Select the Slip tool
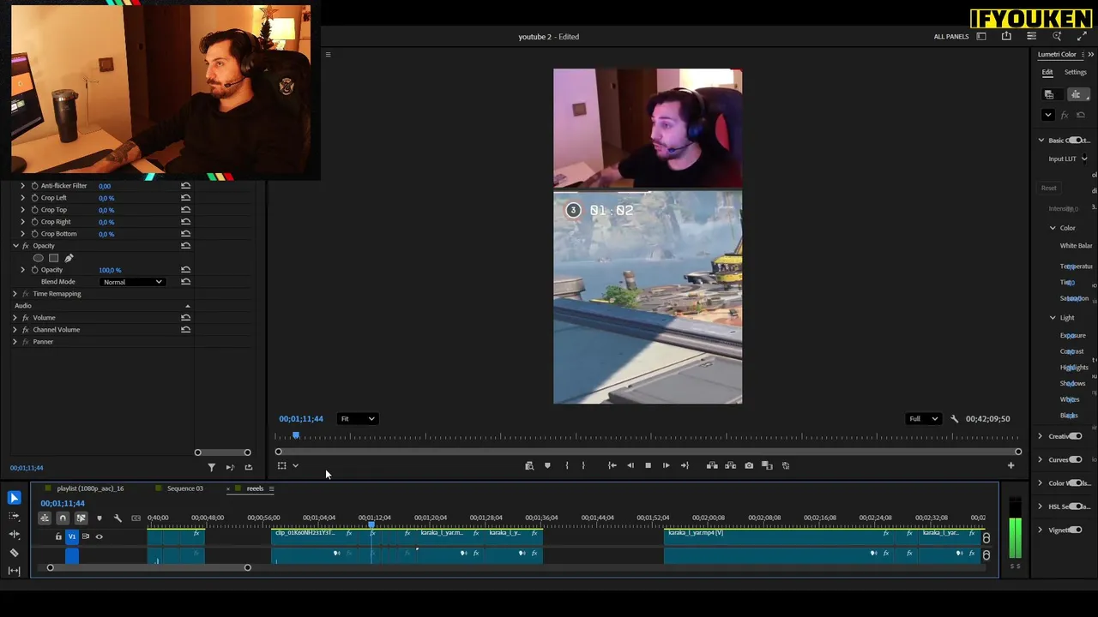1098x617 pixels. click(x=14, y=571)
